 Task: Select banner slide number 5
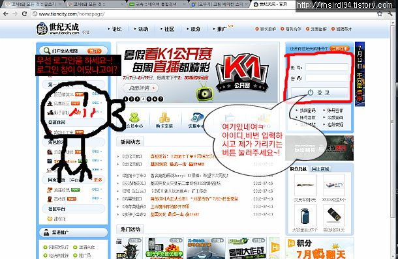tap(149, 99)
